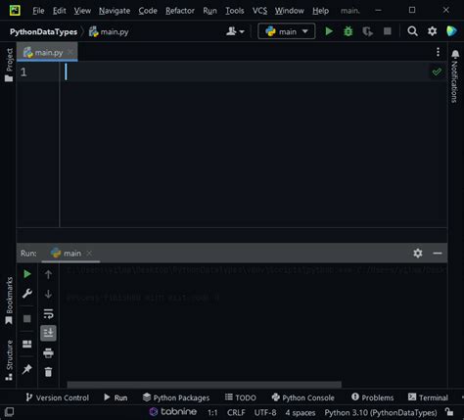Screen dimensions: 464x420
Task: Open the Window menu
Action: point(289,11)
